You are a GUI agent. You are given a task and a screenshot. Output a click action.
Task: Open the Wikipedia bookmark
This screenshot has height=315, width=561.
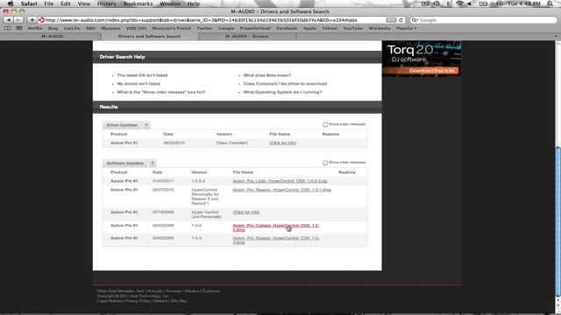pos(380,28)
